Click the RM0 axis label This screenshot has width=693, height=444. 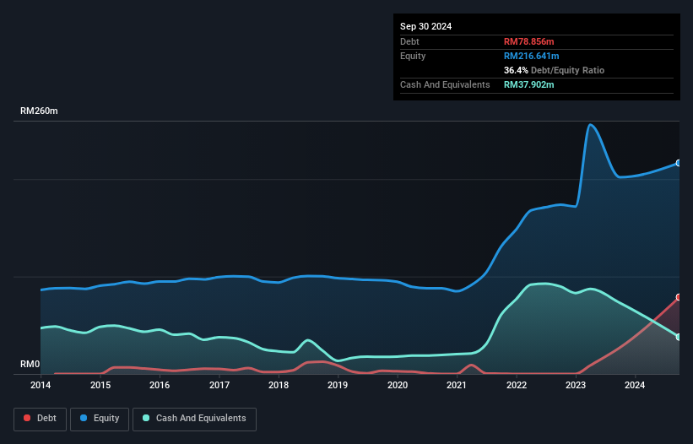click(30, 364)
